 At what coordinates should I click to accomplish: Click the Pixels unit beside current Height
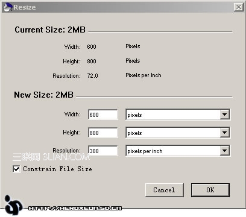point(133,61)
